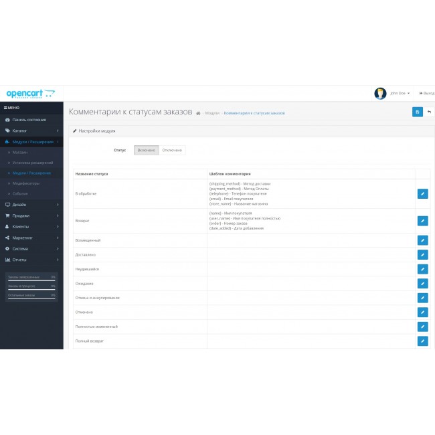Edit the 'В обработке' status comment
The width and height of the screenshot is (435, 435).
click(422, 193)
